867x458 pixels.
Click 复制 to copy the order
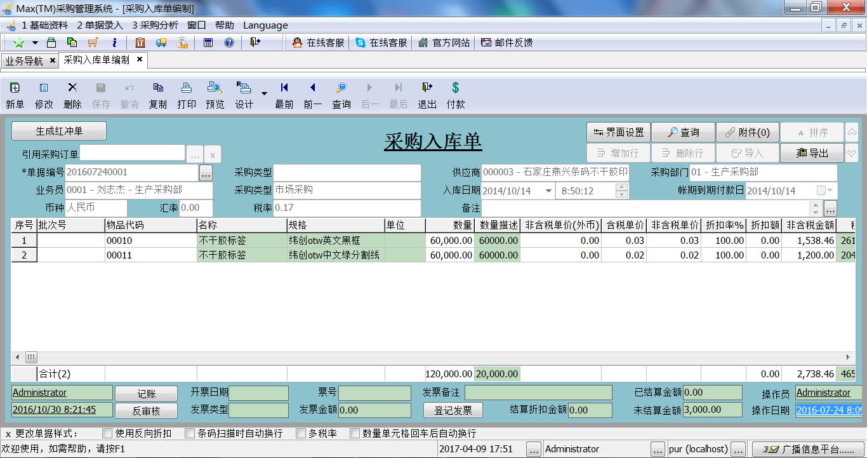[158, 95]
